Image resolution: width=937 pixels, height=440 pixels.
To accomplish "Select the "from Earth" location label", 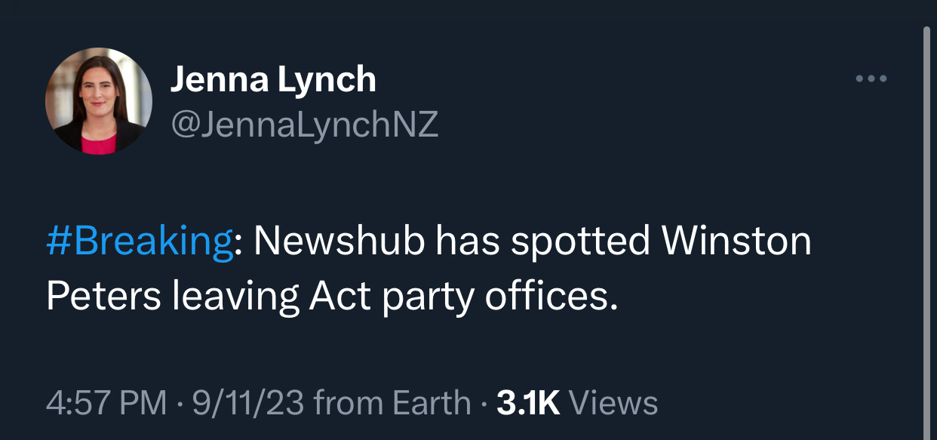I will coord(392,403).
